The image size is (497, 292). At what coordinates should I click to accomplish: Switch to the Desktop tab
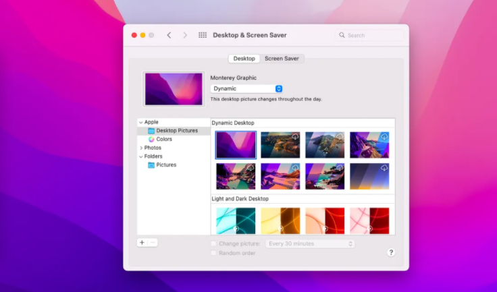244,59
